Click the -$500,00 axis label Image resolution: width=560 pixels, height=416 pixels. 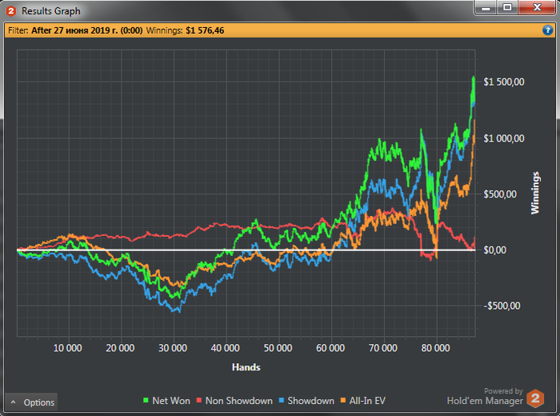click(502, 306)
